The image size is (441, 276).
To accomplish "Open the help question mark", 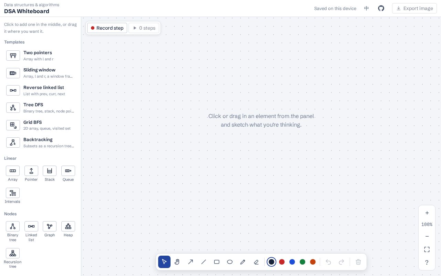I will (427, 263).
